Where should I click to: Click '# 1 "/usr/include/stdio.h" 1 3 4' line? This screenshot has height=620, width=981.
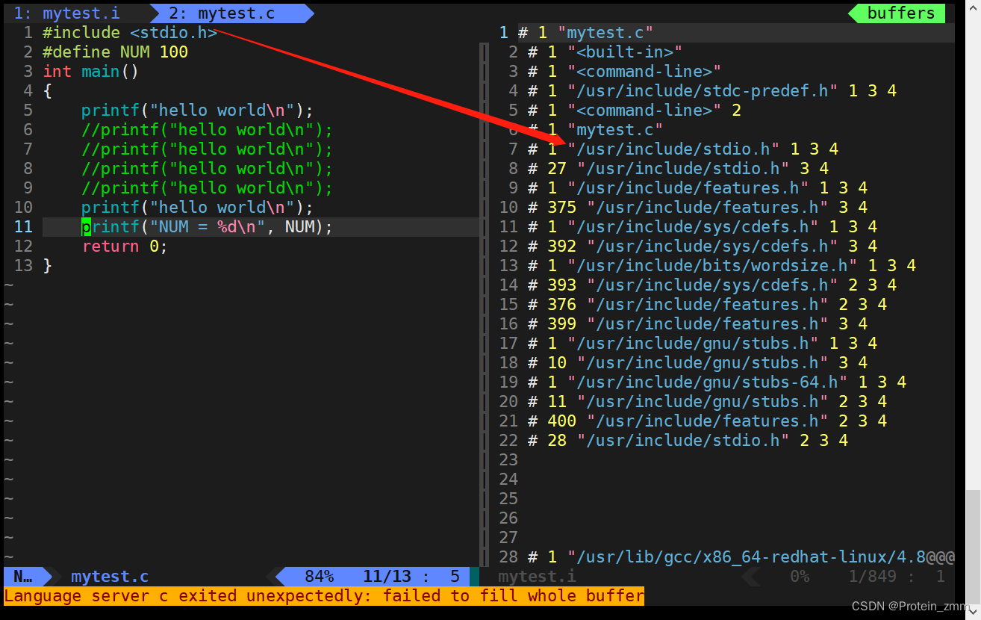[x=683, y=149]
